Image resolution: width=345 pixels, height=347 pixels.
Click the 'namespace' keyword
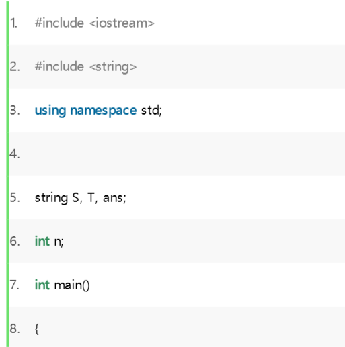(x=103, y=111)
